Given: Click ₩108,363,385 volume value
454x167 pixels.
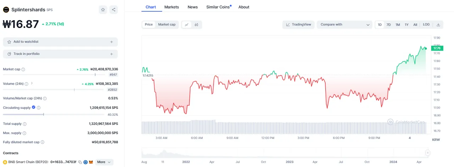Looking at the screenshot, I should (107, 84).
